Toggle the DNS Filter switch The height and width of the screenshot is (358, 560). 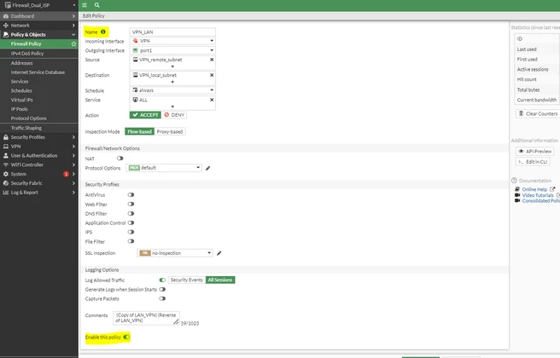pos(131,214)
